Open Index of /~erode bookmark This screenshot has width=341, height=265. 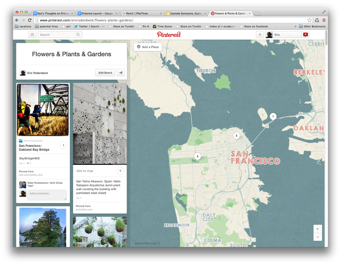coord(221,26)
